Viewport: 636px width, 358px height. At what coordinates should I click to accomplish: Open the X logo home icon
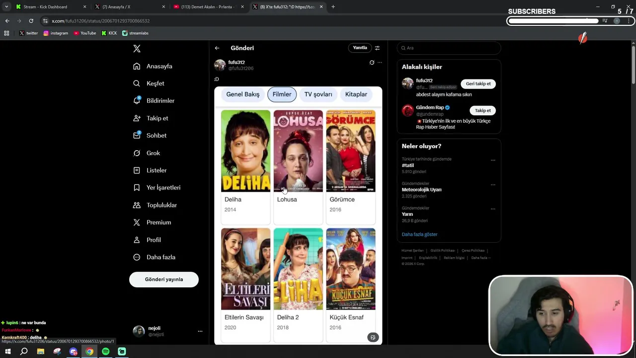pos(137,49)
